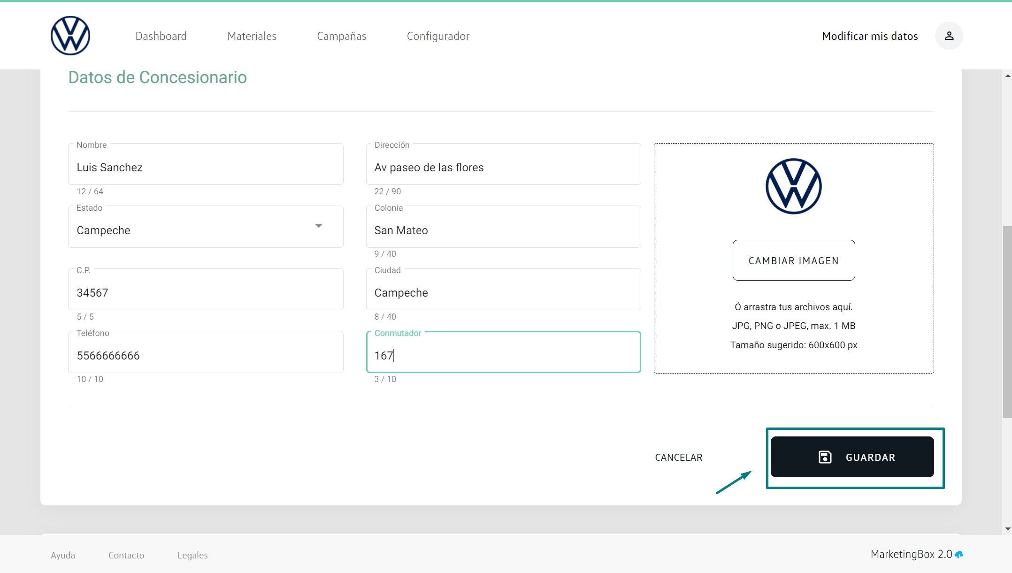Click the dealer logo image thumbnail

click(793, 186)
